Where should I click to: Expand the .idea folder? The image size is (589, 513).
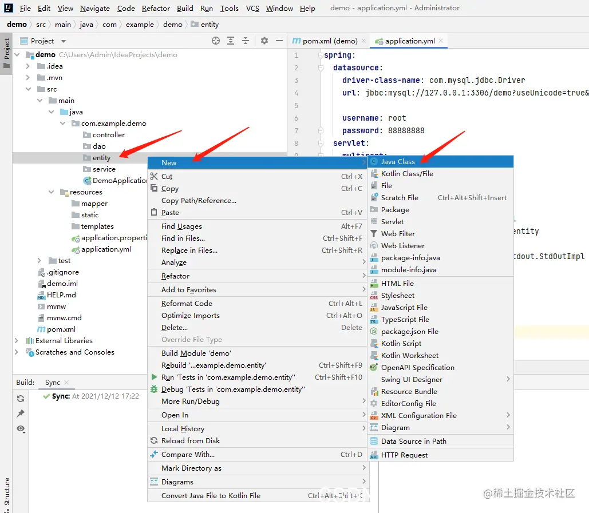pos(28,66)
